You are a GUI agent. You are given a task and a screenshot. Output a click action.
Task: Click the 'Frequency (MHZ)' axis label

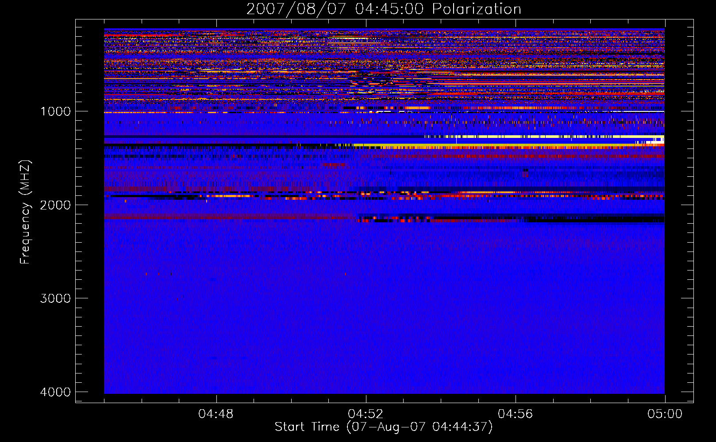point(25,212)
